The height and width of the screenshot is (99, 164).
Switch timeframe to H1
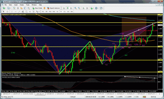[x=57, y=12]
